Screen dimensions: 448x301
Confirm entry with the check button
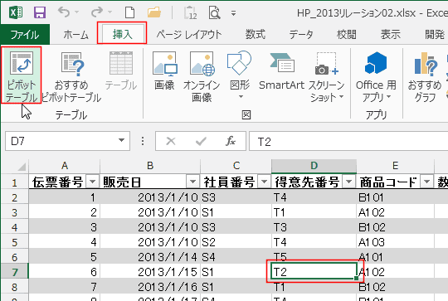(201, 141)
